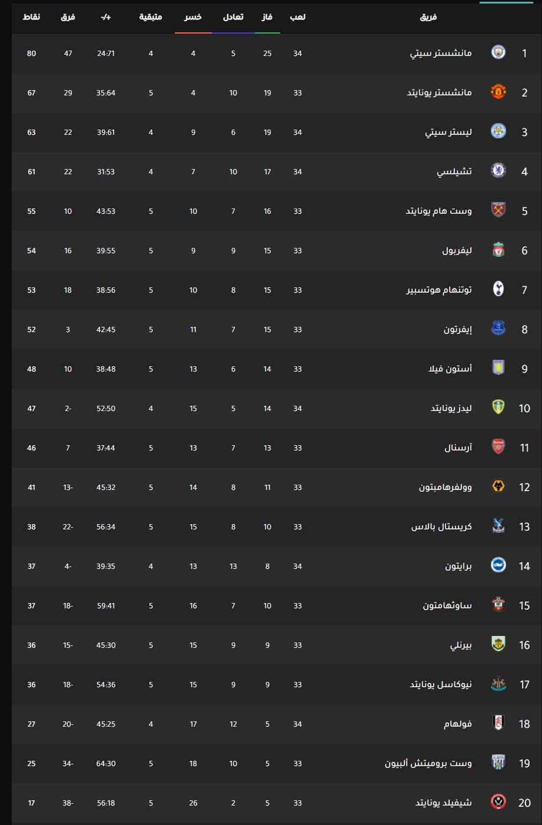Screen dimensions: 542x825
Task: Select the خسر losses column header
Action: 193,17
